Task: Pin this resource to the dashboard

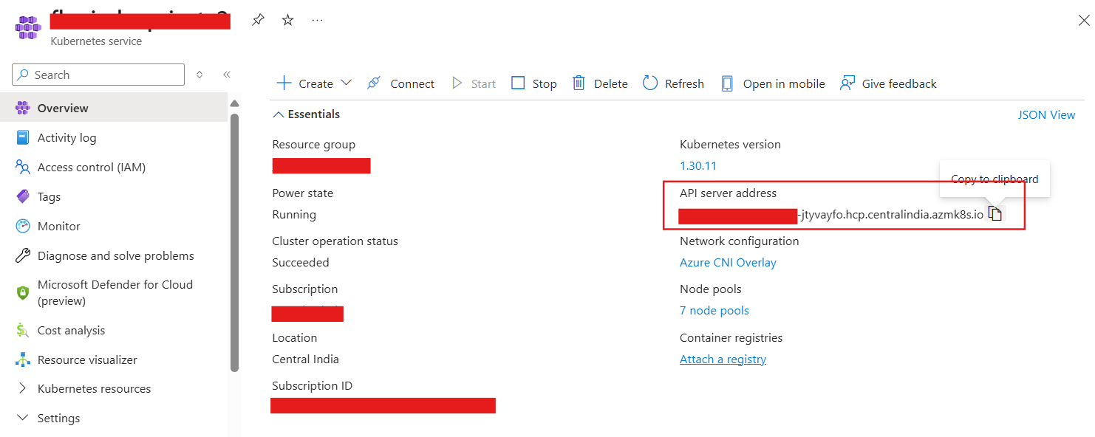Action: tap(257, 20)
